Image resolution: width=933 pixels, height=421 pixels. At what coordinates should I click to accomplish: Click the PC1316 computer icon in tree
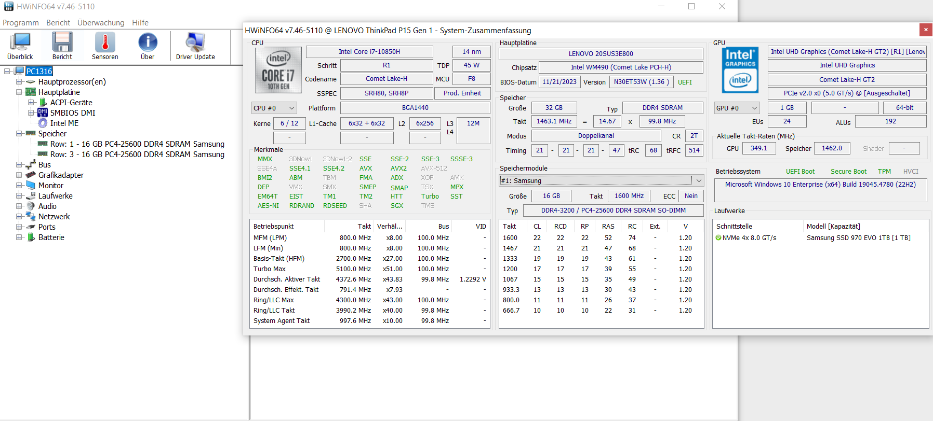pos(19,71)
